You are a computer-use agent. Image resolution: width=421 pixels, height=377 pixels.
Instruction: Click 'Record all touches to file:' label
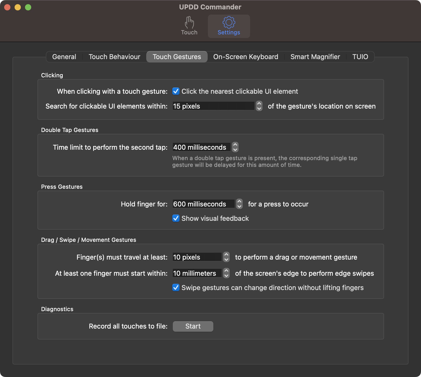(128, 326)
